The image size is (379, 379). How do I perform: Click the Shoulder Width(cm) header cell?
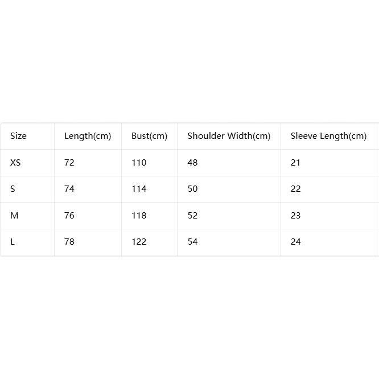[x=229, y=136]
